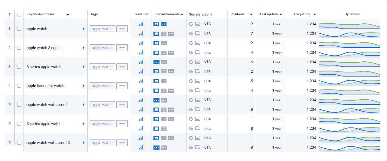This screenshot has height=161, width=387.
Task: Click the grey dots element icon in apple watch position 7 row
Action: (x=171, y=34)
